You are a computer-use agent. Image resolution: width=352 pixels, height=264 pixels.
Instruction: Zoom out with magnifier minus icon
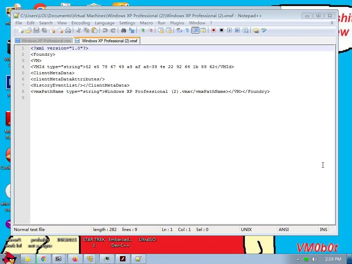coord(150,30)
